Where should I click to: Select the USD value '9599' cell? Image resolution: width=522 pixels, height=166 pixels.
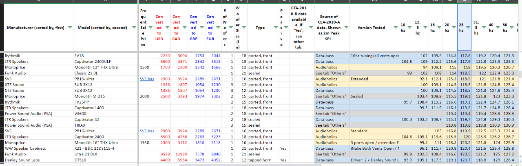[163, 154]
